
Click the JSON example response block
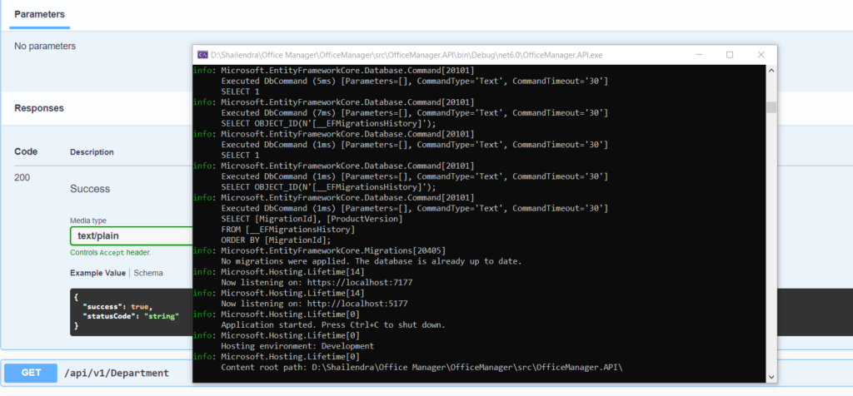[125, 312]
